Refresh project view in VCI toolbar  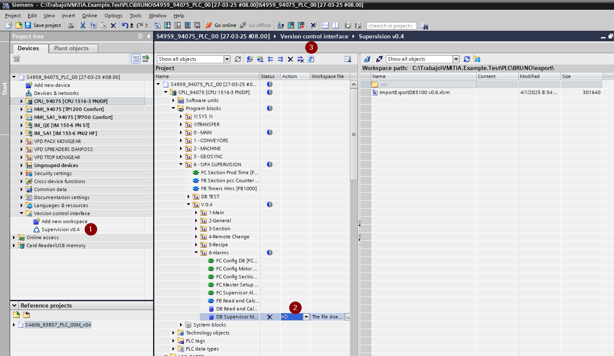(x=238, y=59)
